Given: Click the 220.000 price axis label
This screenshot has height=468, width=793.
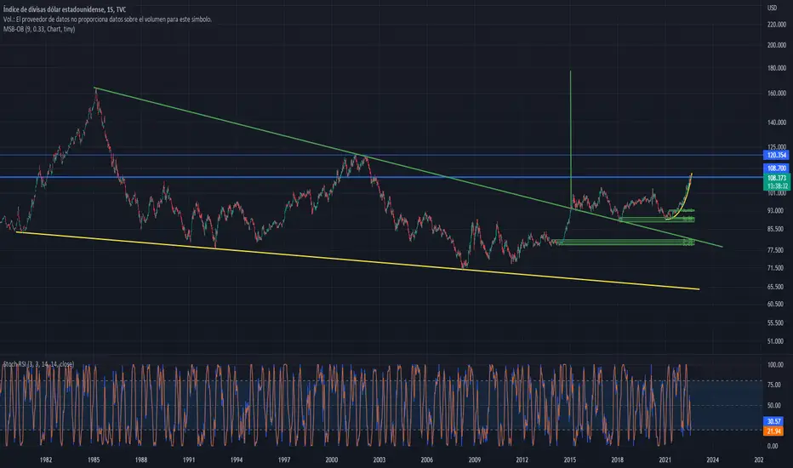Looking at the screenshot, I should pyautogui.click(x=776, y=25).
